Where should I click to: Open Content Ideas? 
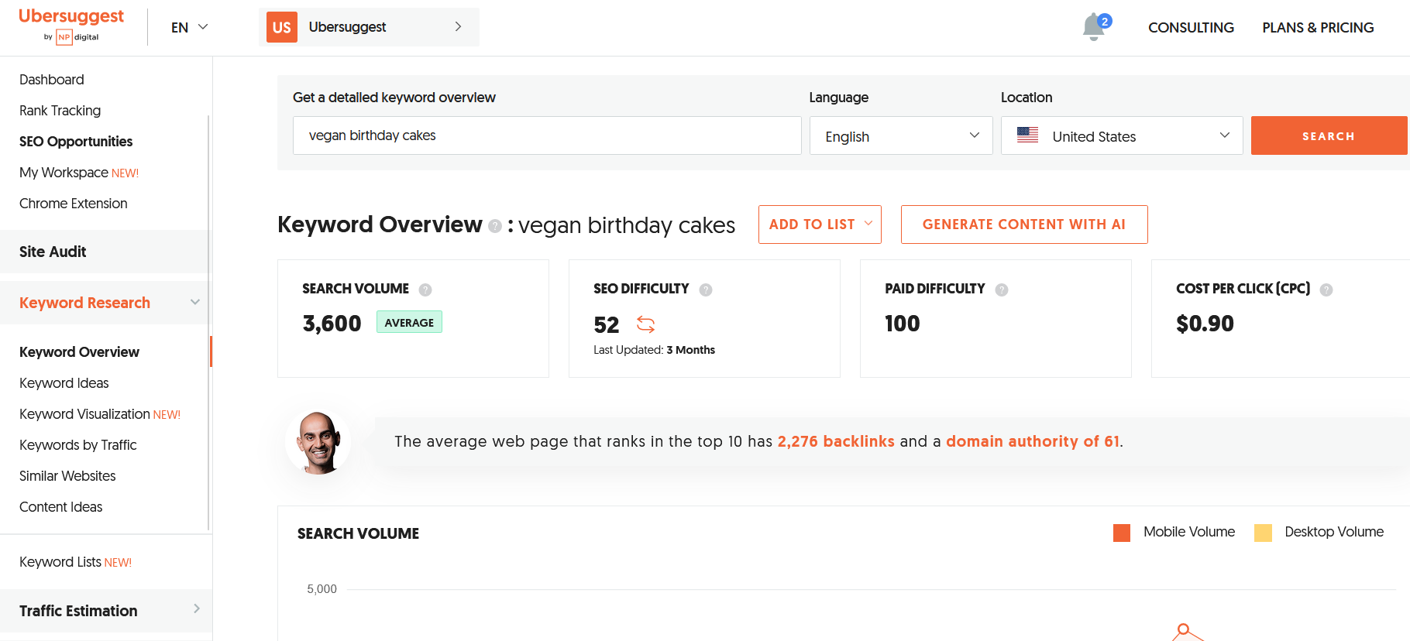click(x=61, y=507)
